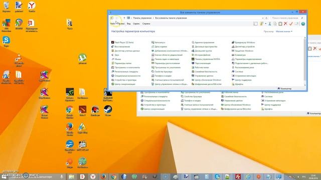Open Firefox from the taskbar
This screenshot has height=180, width=321.
click(103, 176)
